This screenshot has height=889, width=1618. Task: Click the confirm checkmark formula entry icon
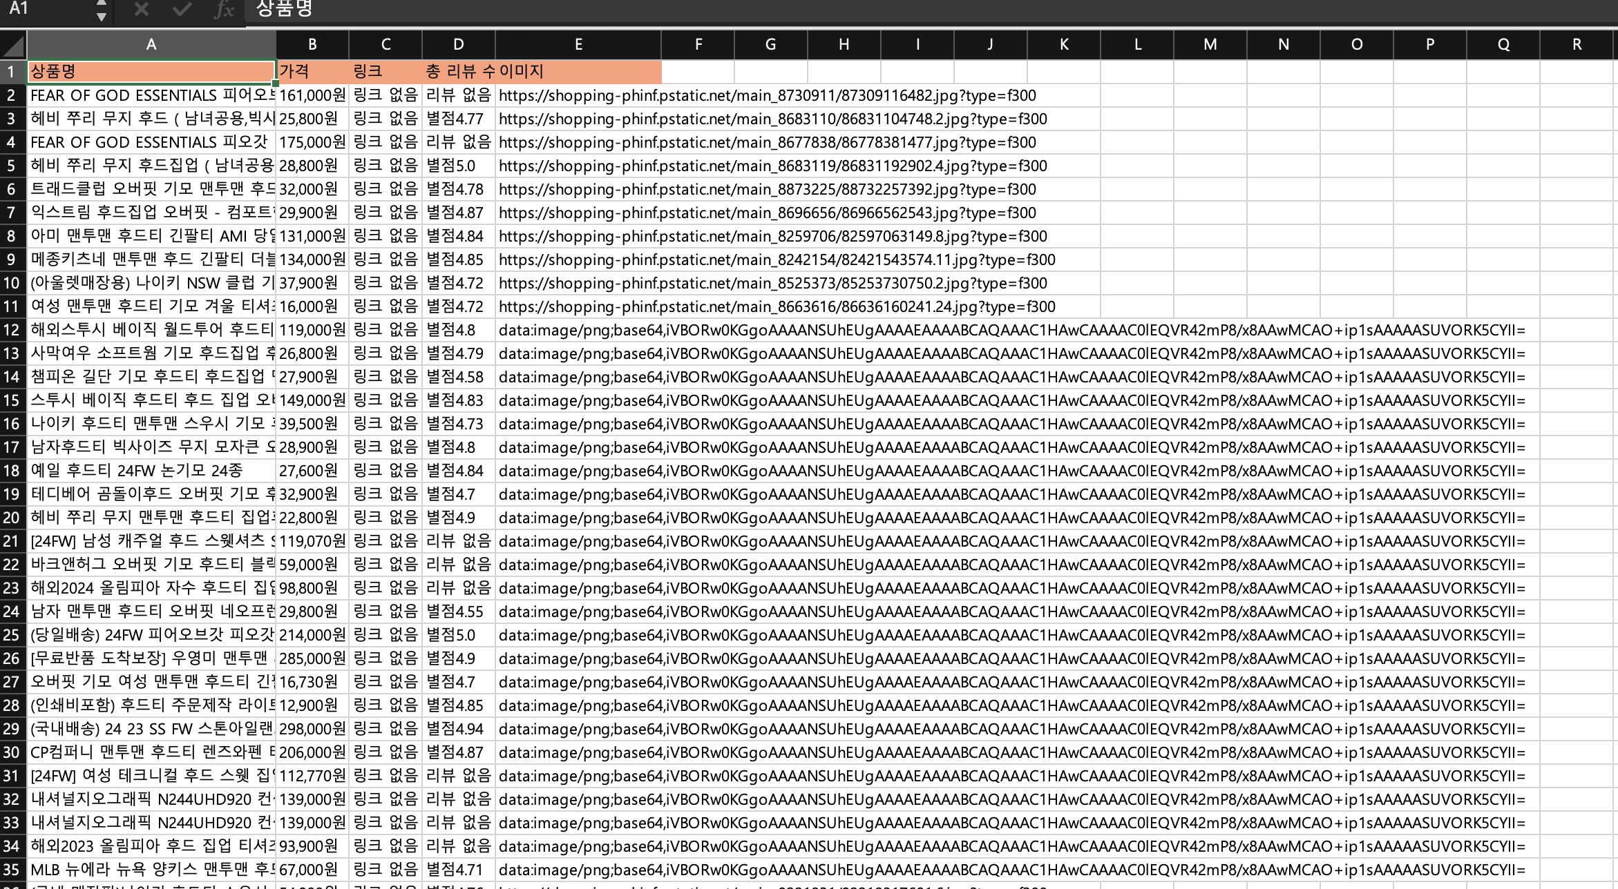(x=182, y=9)
